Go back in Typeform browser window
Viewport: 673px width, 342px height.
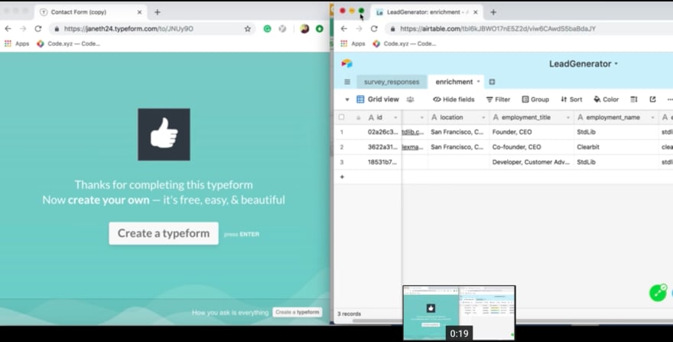8,29
